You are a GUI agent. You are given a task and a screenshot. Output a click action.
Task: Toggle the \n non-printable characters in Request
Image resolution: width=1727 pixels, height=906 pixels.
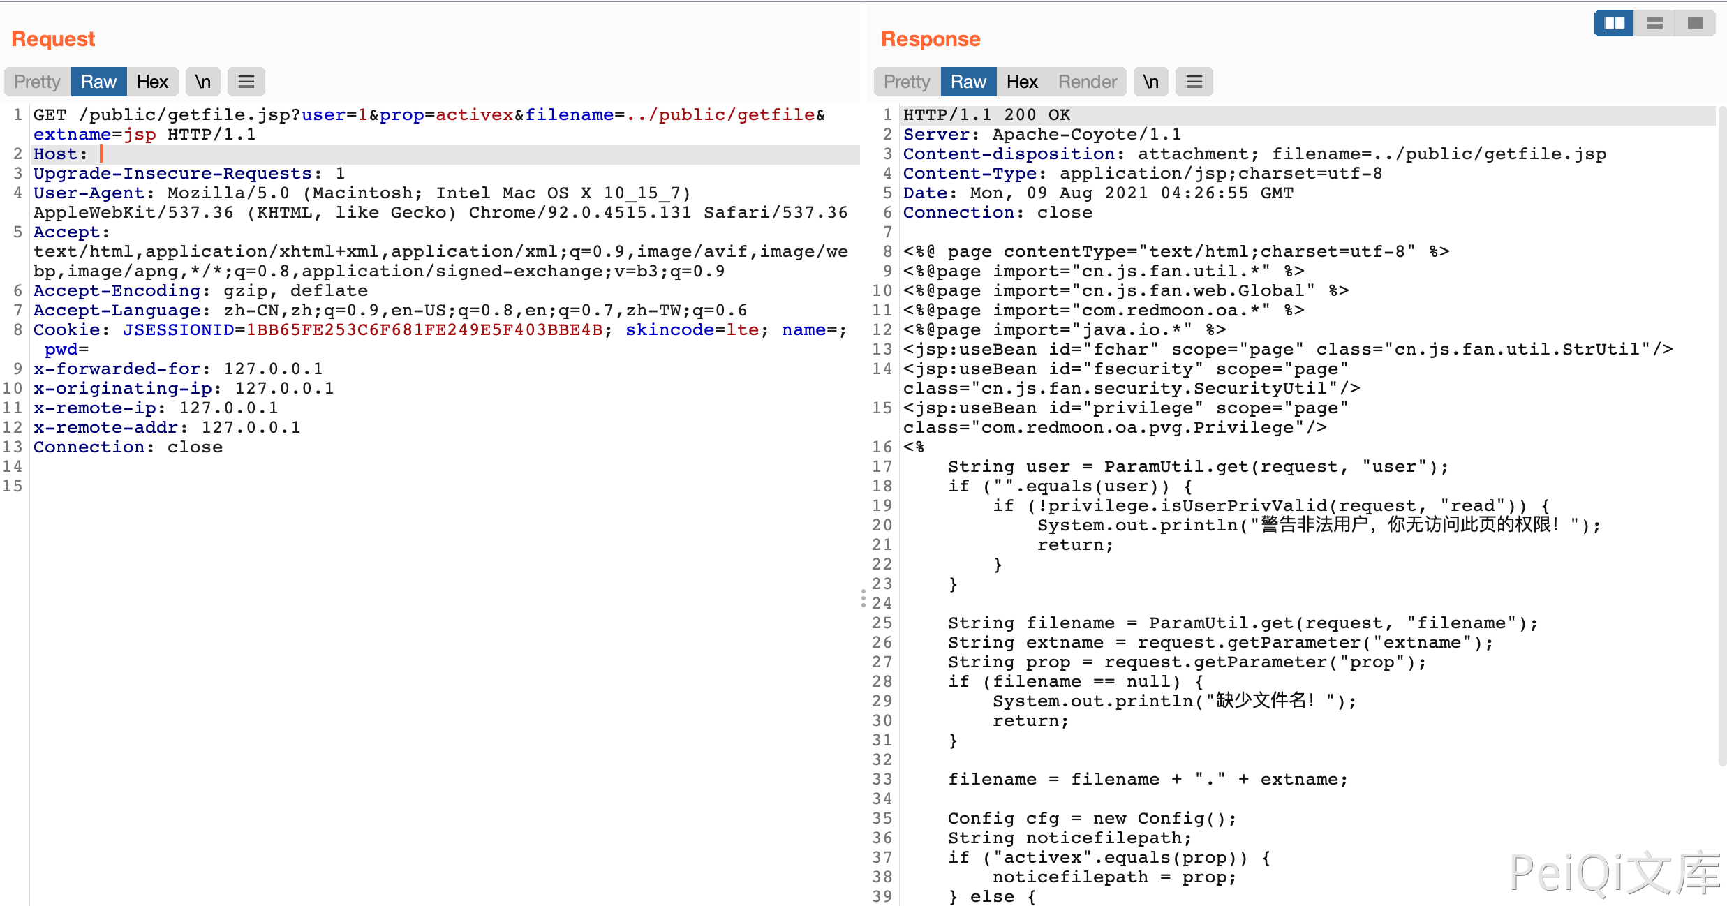[203, 82]
